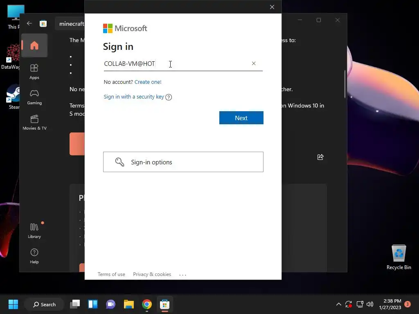
Task: Show hidden icons in system tray
Action: click(x=338, y=304)
